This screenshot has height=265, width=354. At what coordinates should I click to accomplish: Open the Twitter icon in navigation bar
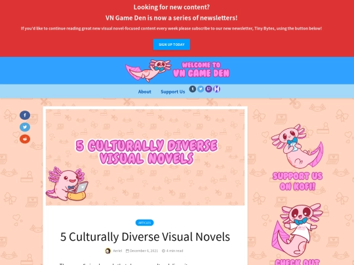click(201, 89)
